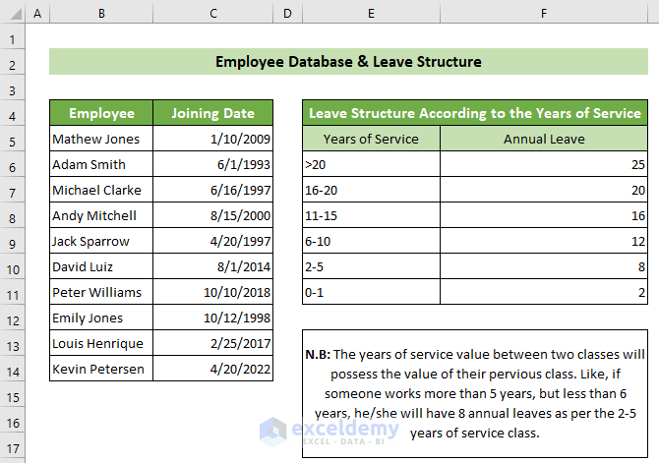Image resolution: width=659 pixels, height=463 pixels.
Task: Click the Annual Leave header cell
Action: pyautogui.click(x=544, y=139)
